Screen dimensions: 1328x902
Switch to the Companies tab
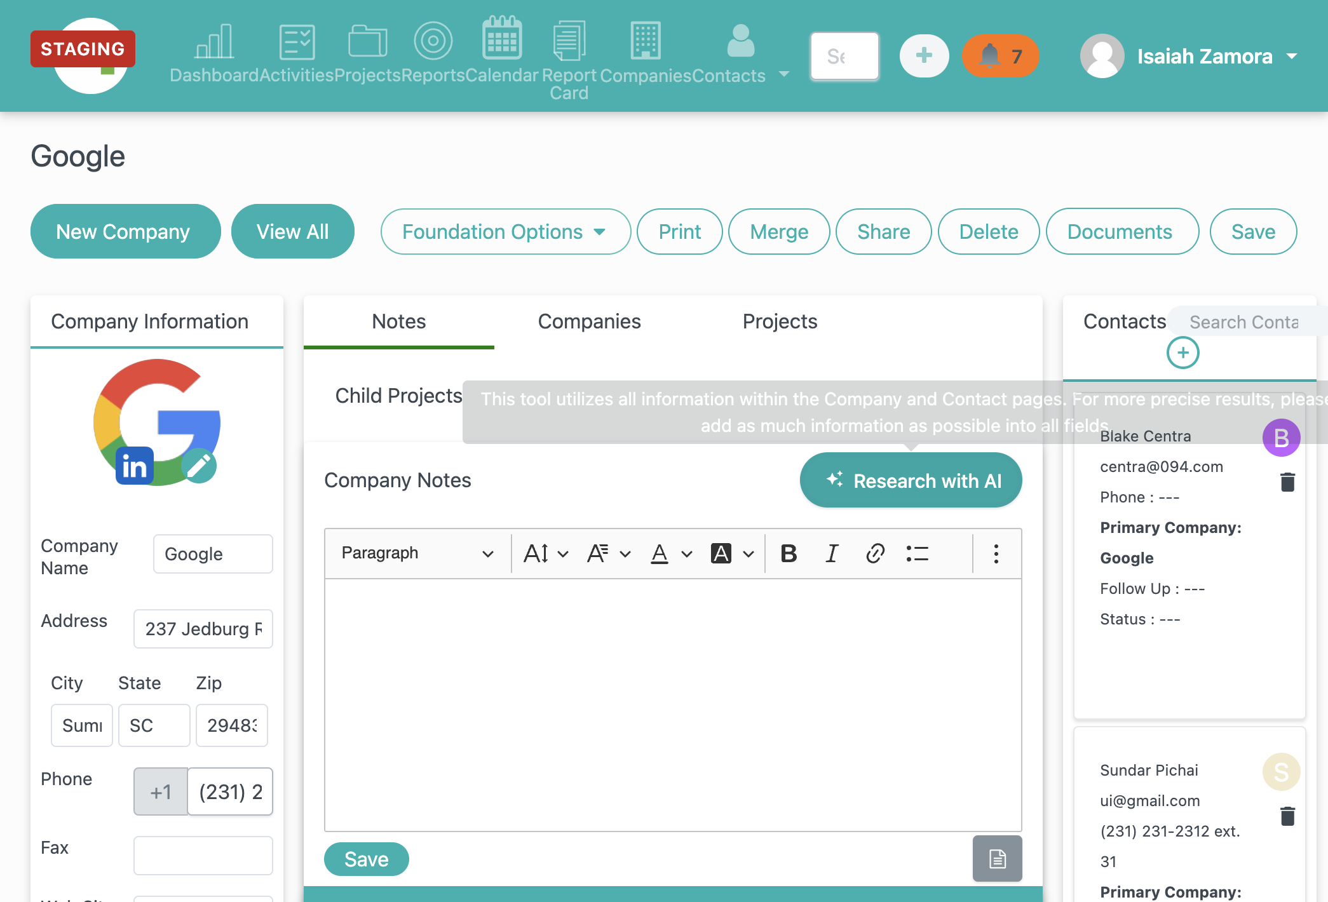pyautogui.click(x=589, y=321)
